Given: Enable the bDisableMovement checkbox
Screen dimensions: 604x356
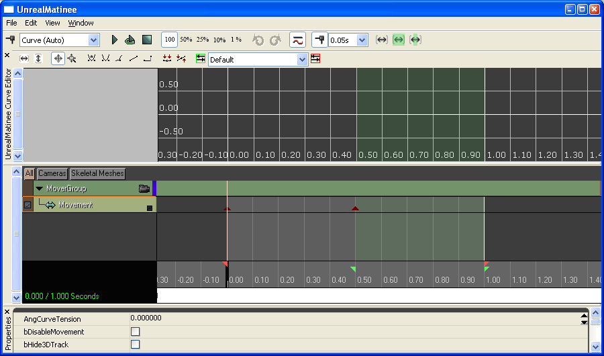Looking at the screenshot, I should tap(135, 331).
